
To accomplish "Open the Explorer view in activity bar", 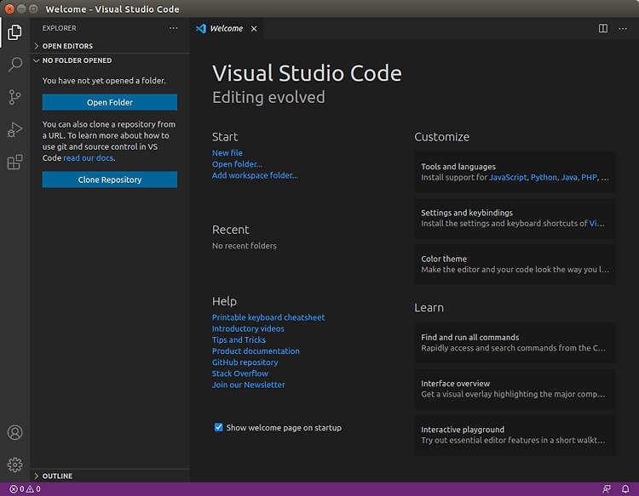I will 14,32.
